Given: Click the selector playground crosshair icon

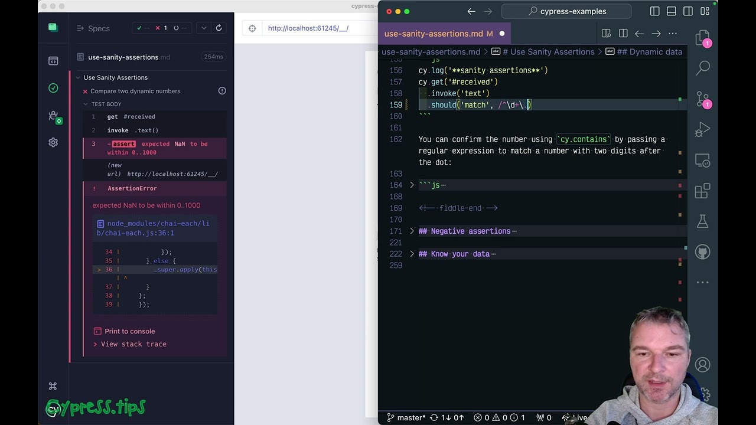Looking at the screenshot, I should pyautogui.click(x=252, y=28).
